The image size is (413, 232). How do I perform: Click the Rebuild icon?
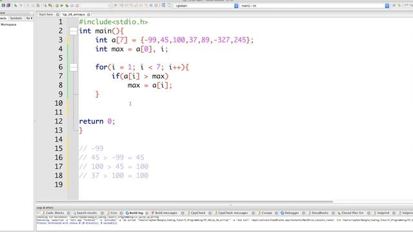point(72,5)
